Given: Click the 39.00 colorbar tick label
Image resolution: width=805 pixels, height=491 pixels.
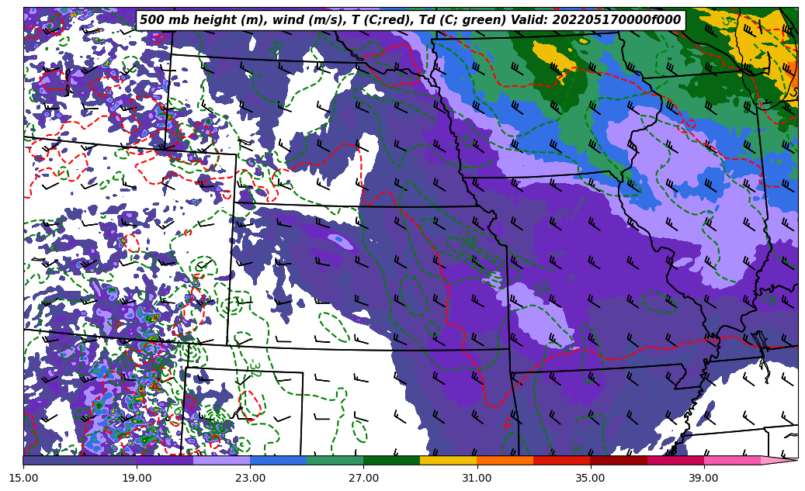Looking at the screenshot, I should 703,478.
